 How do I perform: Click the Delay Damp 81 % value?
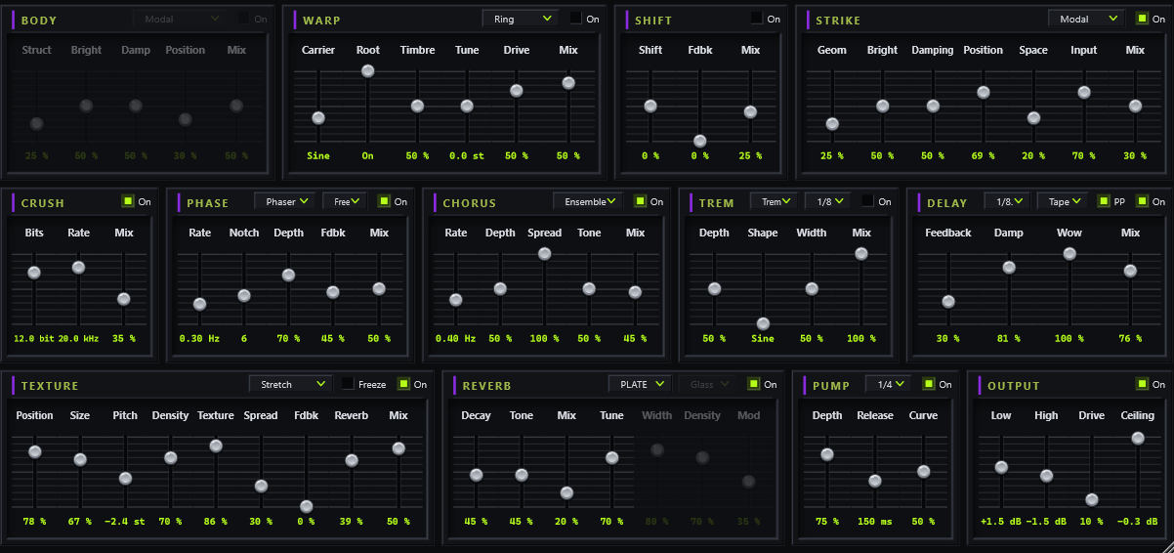[x=1009, y=339]
